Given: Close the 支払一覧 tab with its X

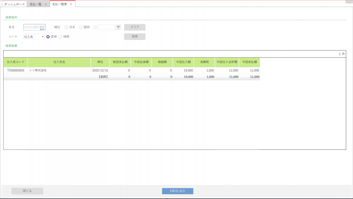Looking at the screenshot, I should click(x=46, y=4).
